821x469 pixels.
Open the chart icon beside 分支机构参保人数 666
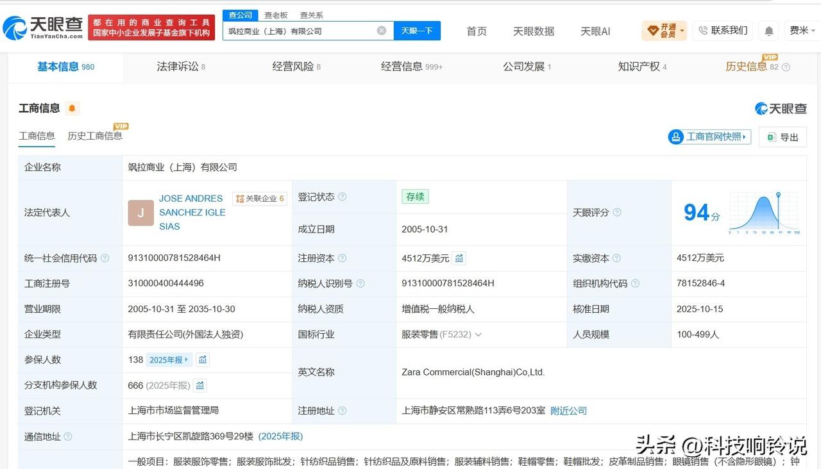point(200,386)
